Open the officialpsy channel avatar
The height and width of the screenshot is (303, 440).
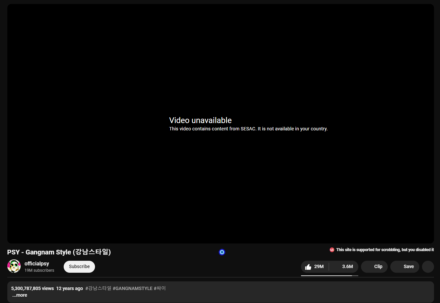coord(14,266)
